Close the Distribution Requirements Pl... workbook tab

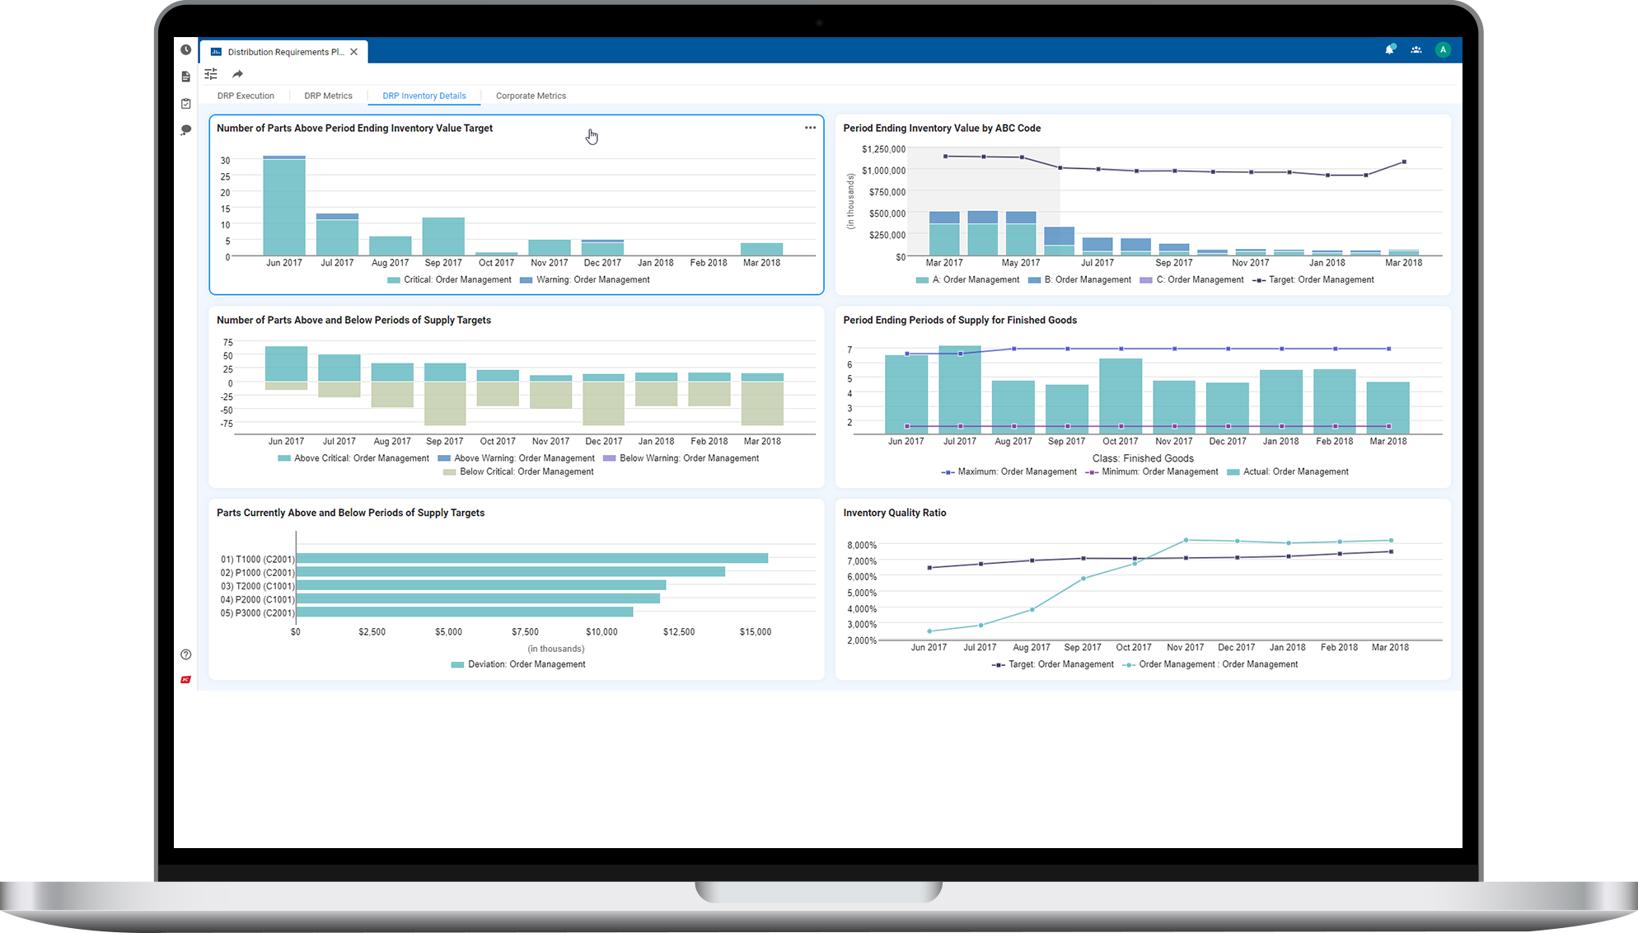coord(354,51)
